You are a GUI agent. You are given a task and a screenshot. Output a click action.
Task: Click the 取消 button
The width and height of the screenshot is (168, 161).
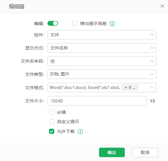pos(145,152)
